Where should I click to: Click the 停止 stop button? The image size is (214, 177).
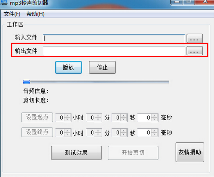click(x=102, y=67)
